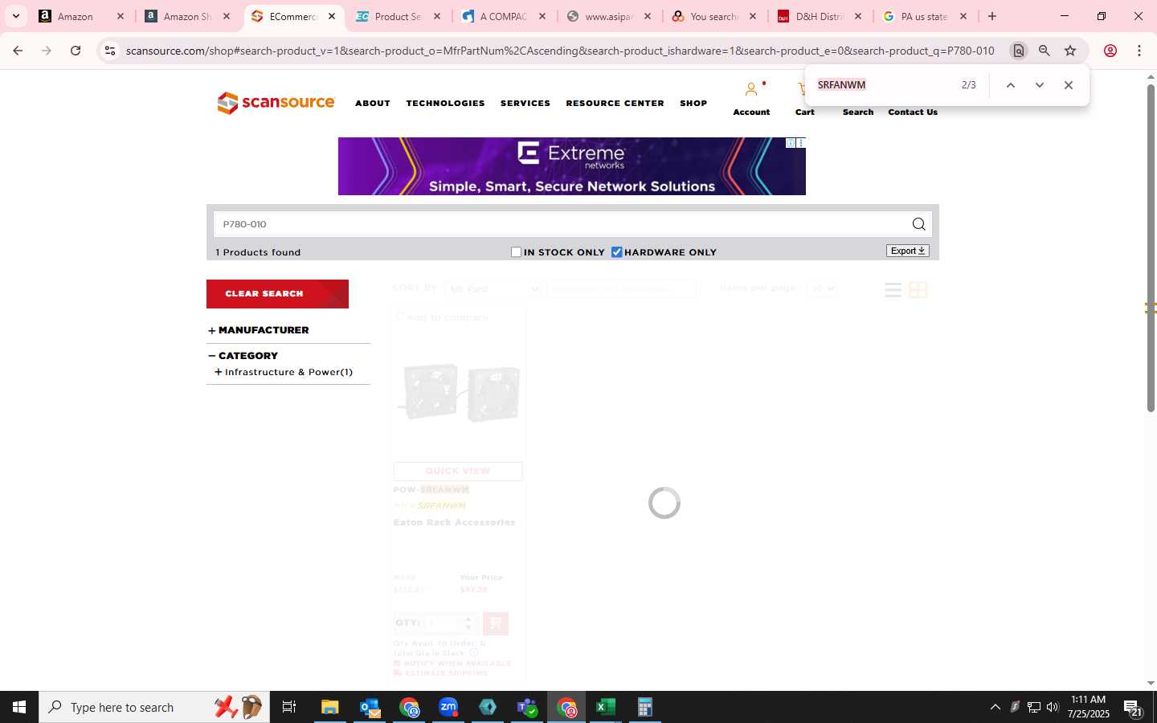Uncheck the Hardware Only checkbox
The width and height of the screenshot is (1157, 723).
[617, 252]
